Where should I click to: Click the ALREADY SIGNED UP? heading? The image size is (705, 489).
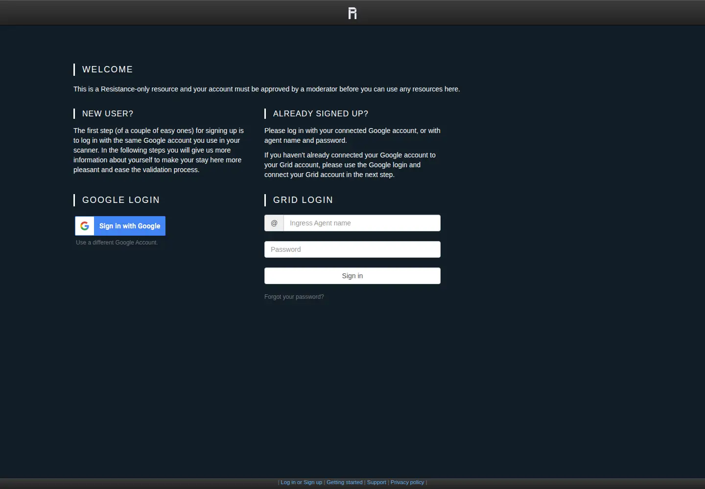tap(321, 113)
